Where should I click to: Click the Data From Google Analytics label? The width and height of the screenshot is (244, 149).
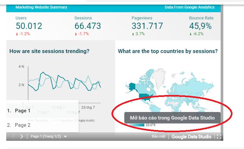point(189,7)
